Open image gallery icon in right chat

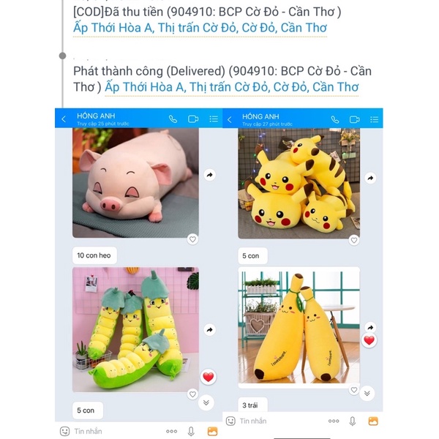coord(373,421)
